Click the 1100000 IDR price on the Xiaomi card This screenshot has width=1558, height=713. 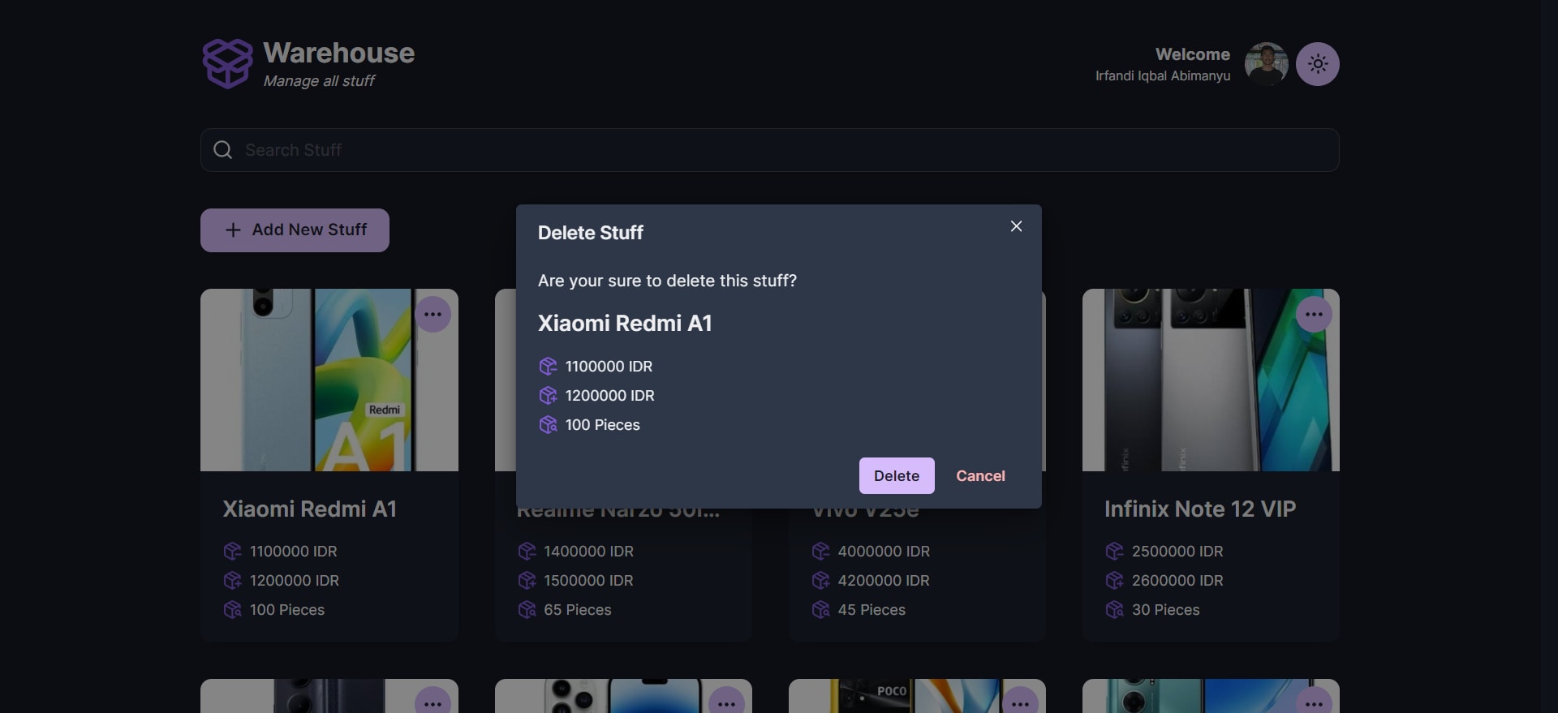[x=293, y=552]
